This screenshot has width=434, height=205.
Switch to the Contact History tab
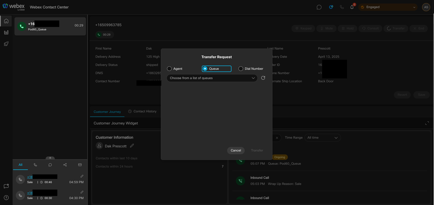142,111
